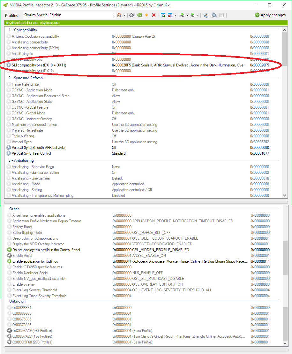This screenshot has width=292, height=354.
Task: Click gear icon beside Vertical Sync Tear Control
Action: [x=9, y=153]
